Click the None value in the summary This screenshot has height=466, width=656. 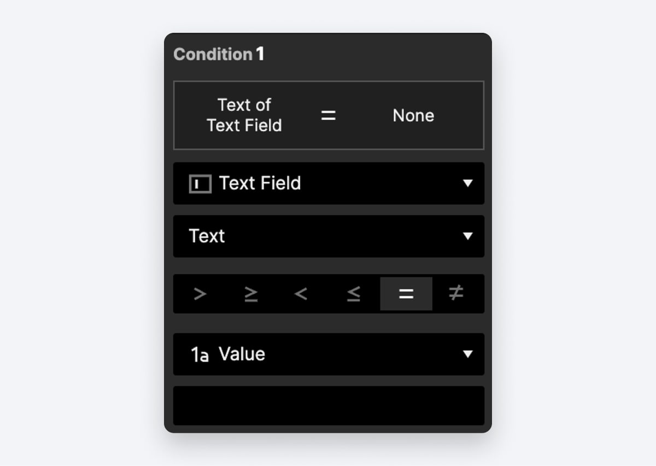(413, 115)
